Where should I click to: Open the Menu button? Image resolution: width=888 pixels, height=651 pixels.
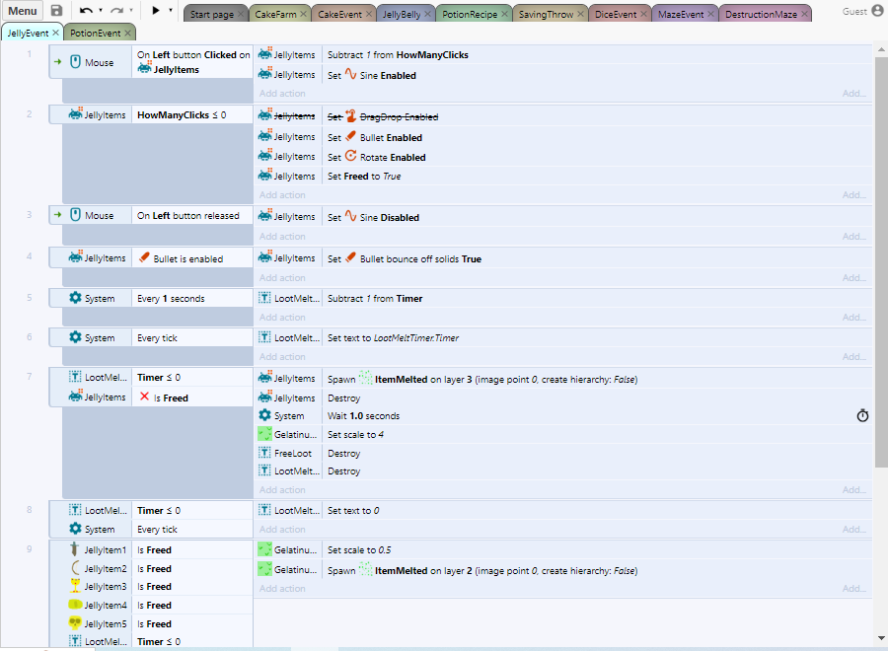tap(23, 11)
